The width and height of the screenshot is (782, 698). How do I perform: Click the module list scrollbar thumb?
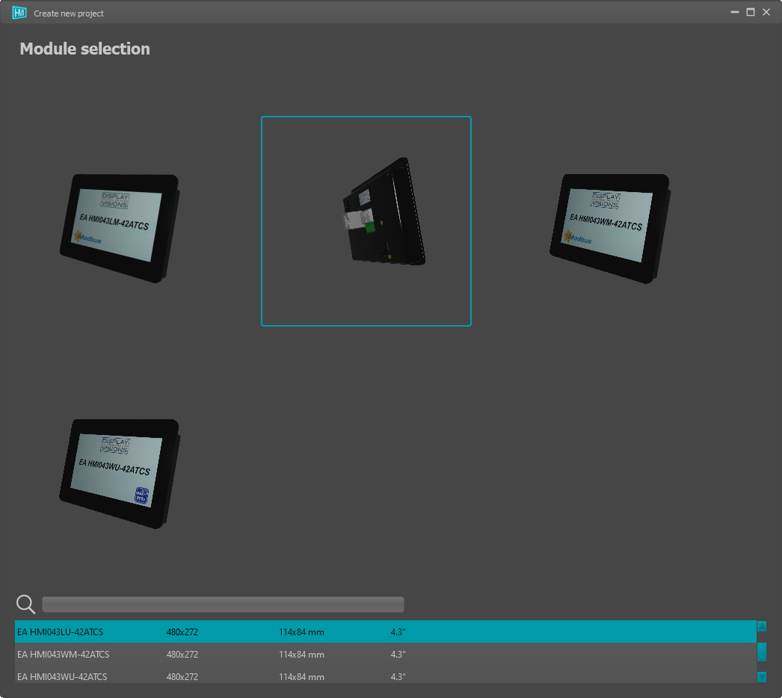pos(762,652)
